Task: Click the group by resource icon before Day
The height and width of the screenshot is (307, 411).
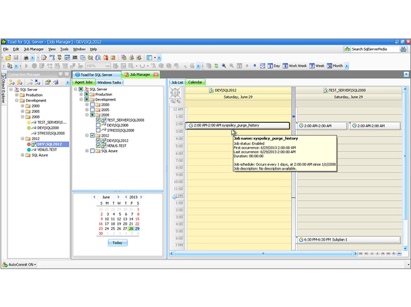Action: (262, 66)
